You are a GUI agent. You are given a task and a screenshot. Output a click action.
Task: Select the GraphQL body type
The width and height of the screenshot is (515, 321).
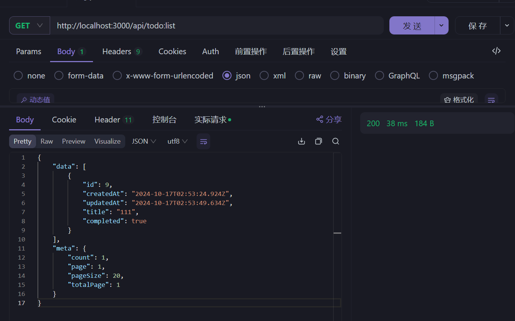click(398, 76)
